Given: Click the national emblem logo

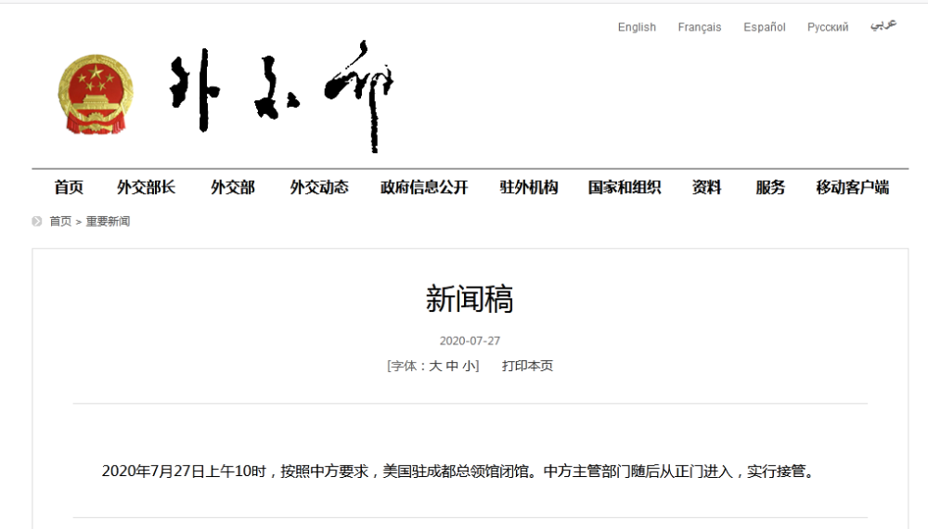Looking at the screenshot, I should (x=96, y=95).
